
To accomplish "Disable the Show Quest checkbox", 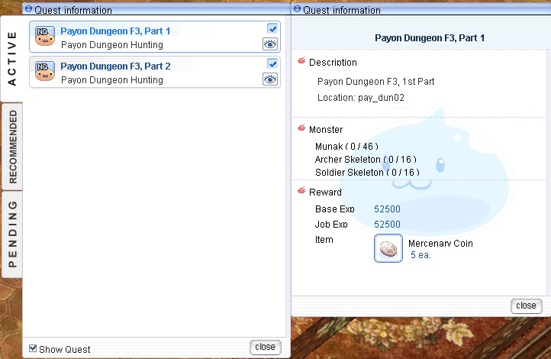I will pos(33,348).
